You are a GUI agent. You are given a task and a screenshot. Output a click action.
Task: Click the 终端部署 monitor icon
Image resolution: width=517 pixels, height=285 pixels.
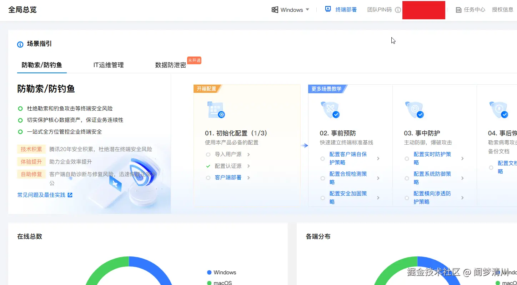328,9
